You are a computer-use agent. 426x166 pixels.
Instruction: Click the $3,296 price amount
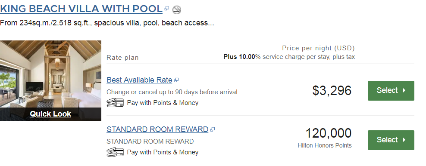332,90
